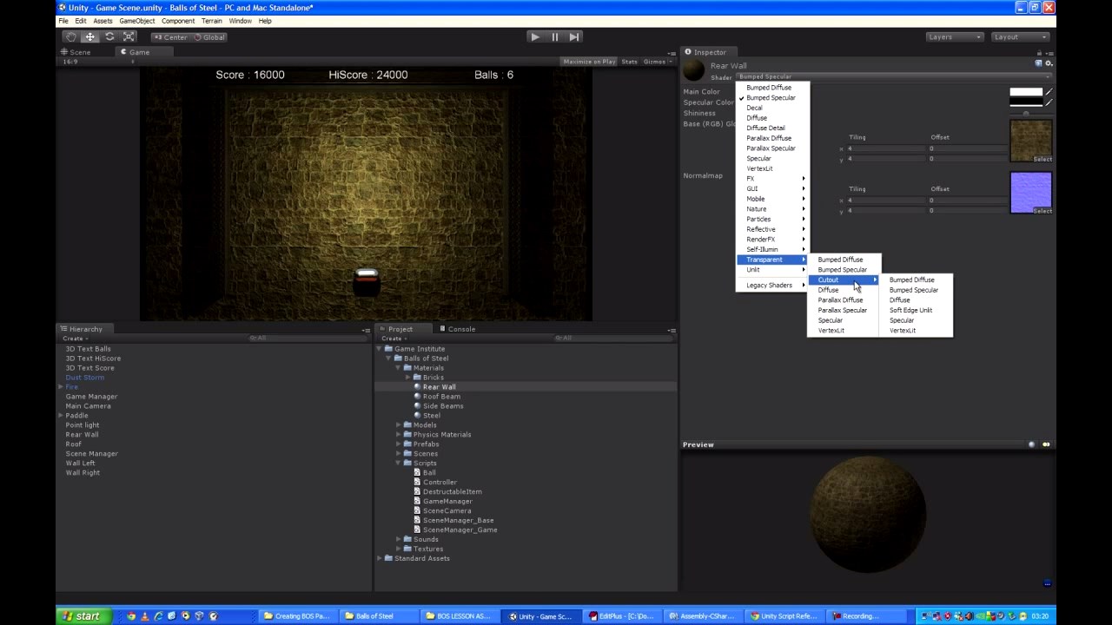Screen dimensions: 1112x625
Task: Click the Main Color eyedropper icon
Action: point(1049,92)
